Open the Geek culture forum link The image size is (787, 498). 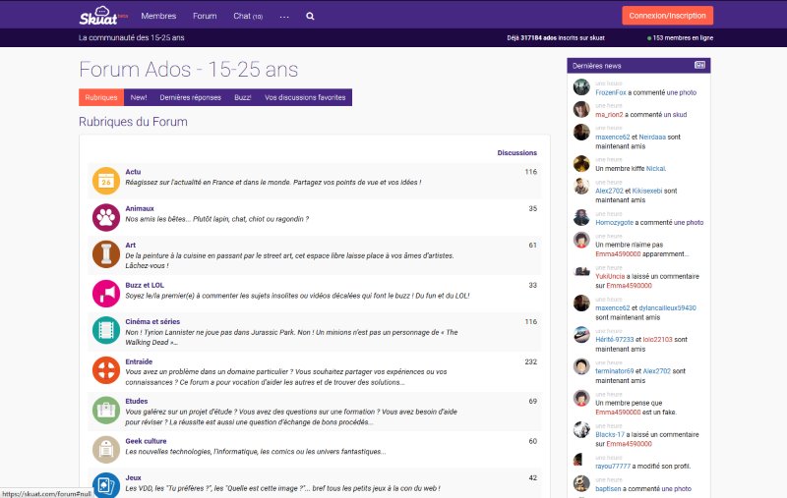[147, 441]
